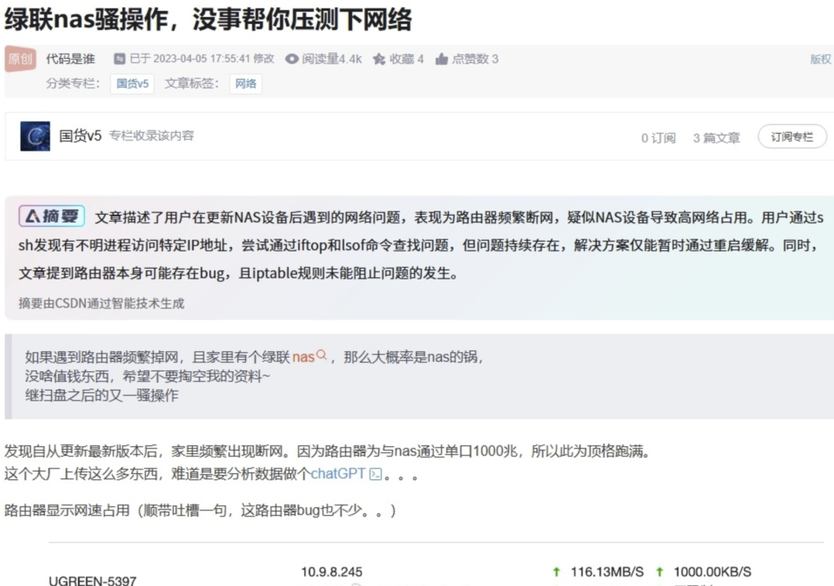Click the 专栏收录该内容 text
The image size is (834, 586).
click(151, 136)
